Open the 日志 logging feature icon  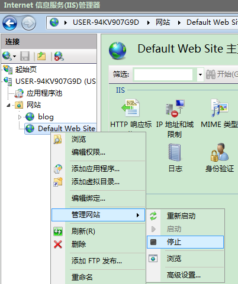point(175,153)
